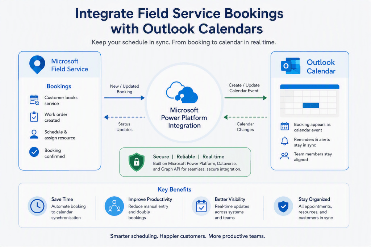Click the blue event block in calendar grid
371x247 pixels.
tap(311, 105)
